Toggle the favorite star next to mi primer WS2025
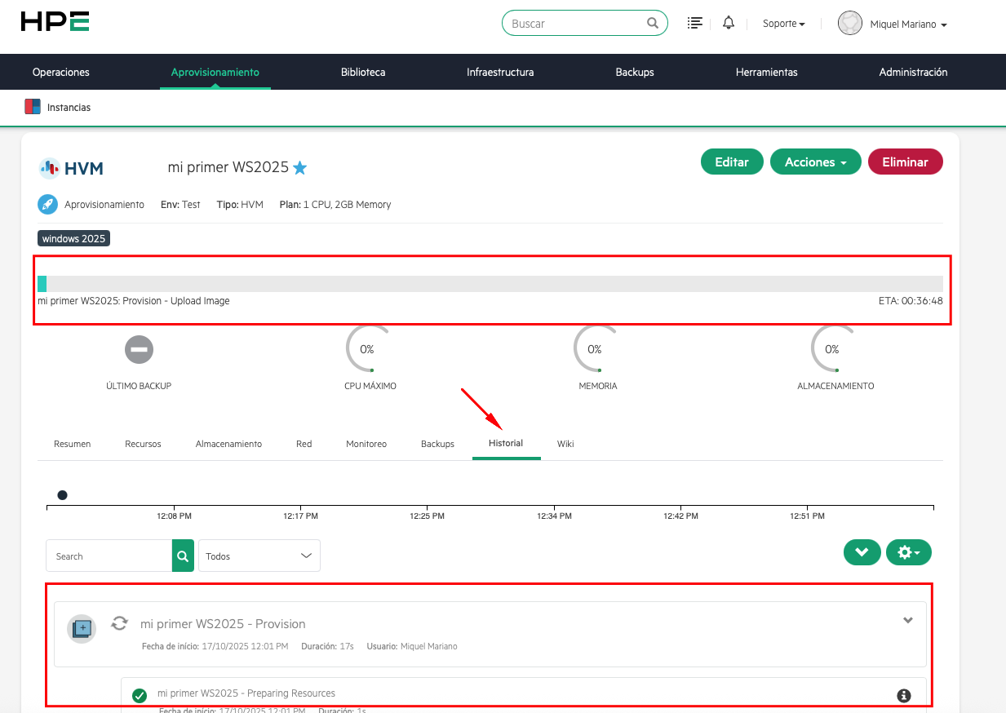 coord(300,166)
